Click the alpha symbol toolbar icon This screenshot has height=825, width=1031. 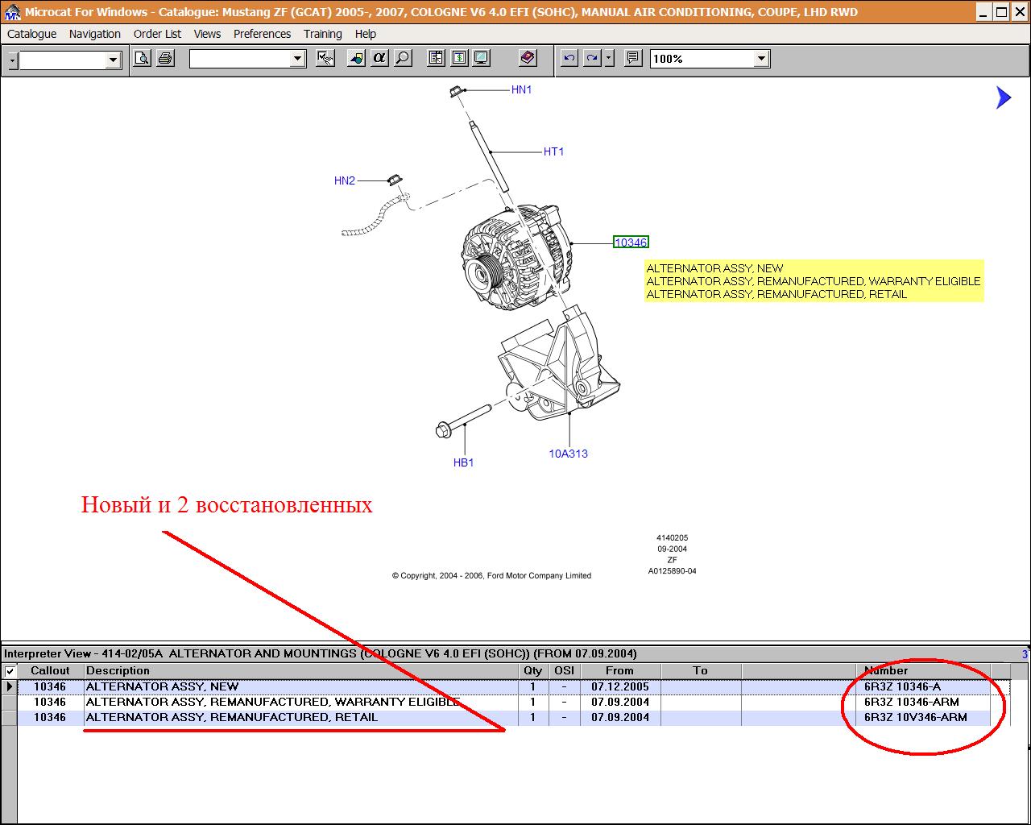(379, 58)
